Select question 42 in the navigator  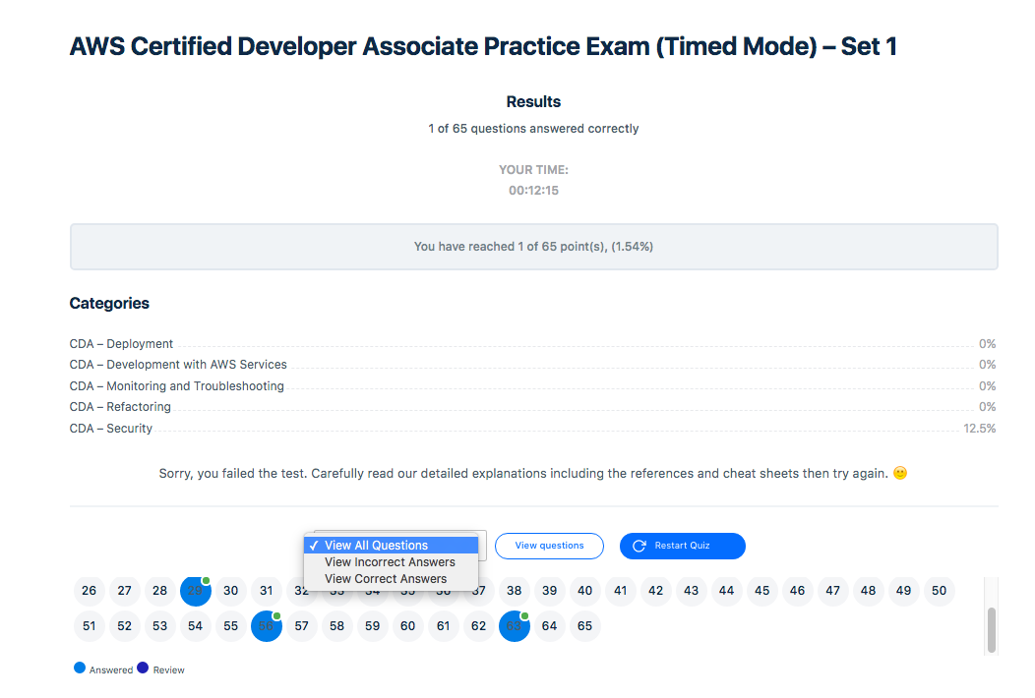656,591
